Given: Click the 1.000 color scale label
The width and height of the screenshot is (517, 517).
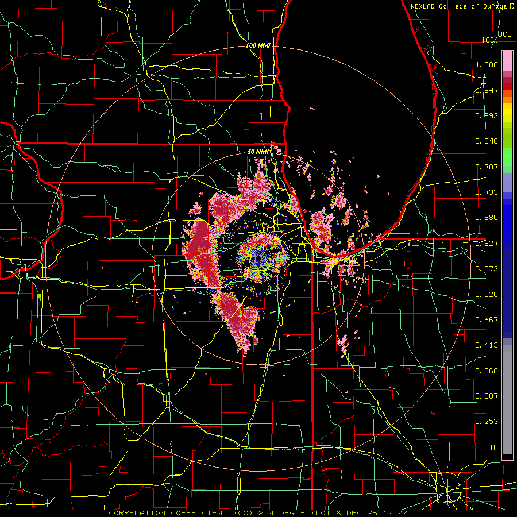Looking at the screenshot, I should point(487,64).
